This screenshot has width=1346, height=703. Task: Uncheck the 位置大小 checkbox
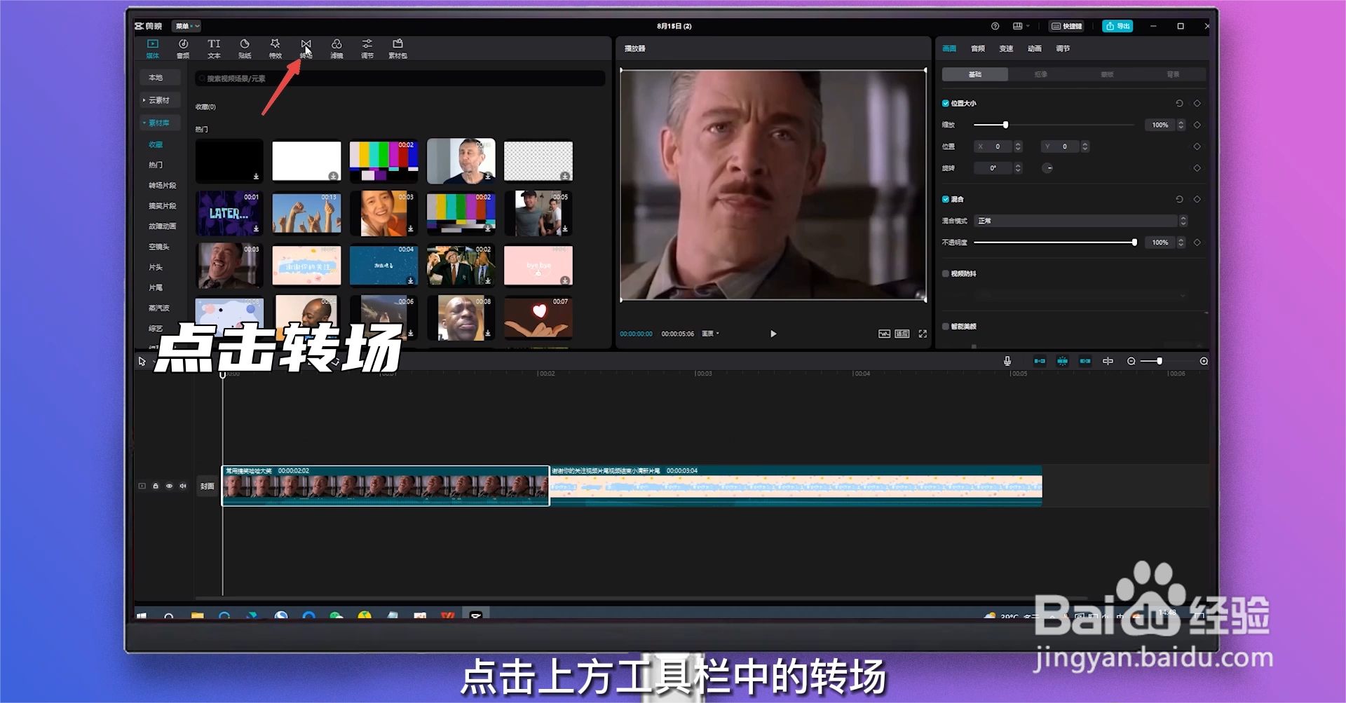click(x=946, y=103)
